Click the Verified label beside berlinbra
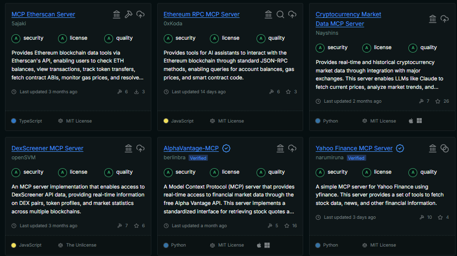Image resolution: width=457 pixels, height=256 pixels. coord(198,158)
